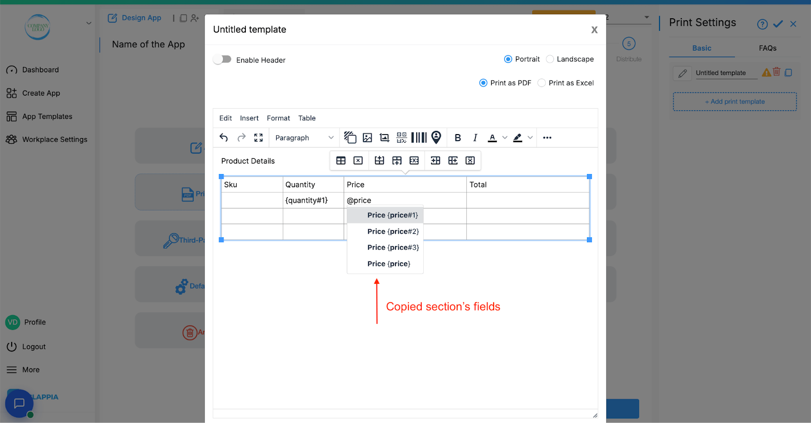Select Portrait orientation
811x423 pixels.
click(508, 59)
